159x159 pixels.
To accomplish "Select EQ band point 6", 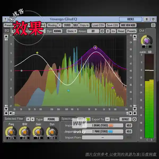I will click(68, 91).
